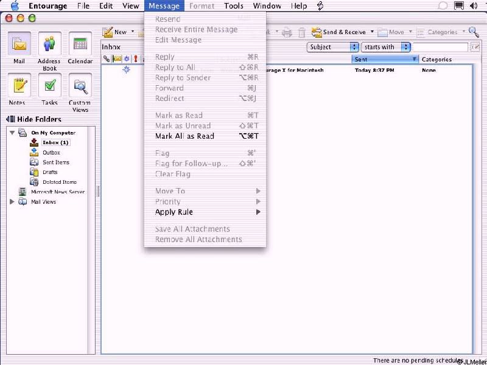This screenshot has height=365, width=487.
Task: Click the Delete trash toolbar icon
Action: pos(301,32)
